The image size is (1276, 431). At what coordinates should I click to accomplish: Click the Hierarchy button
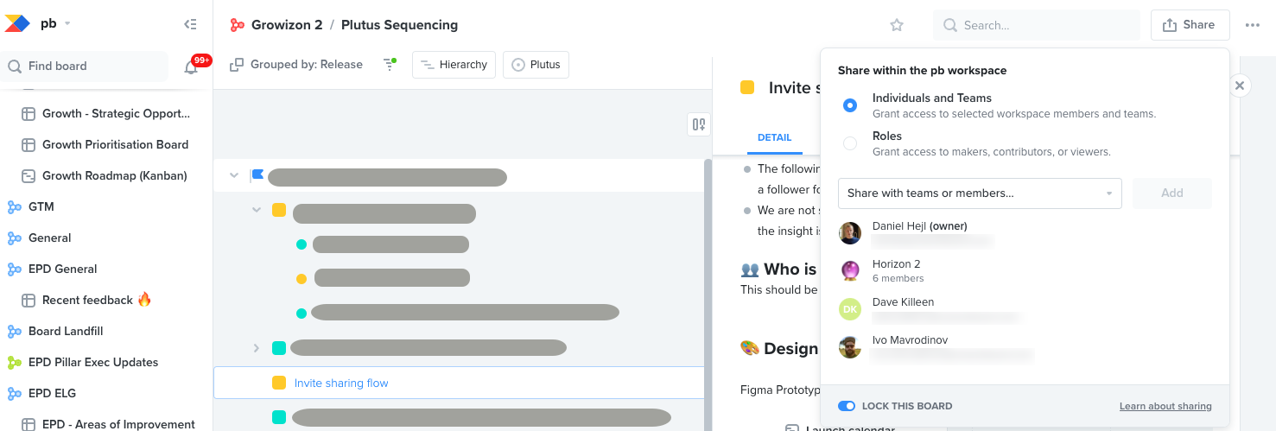pyautogui.click(x=454, y=64)
